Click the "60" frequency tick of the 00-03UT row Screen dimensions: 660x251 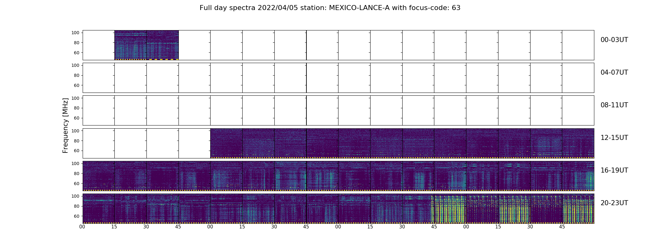76,53
